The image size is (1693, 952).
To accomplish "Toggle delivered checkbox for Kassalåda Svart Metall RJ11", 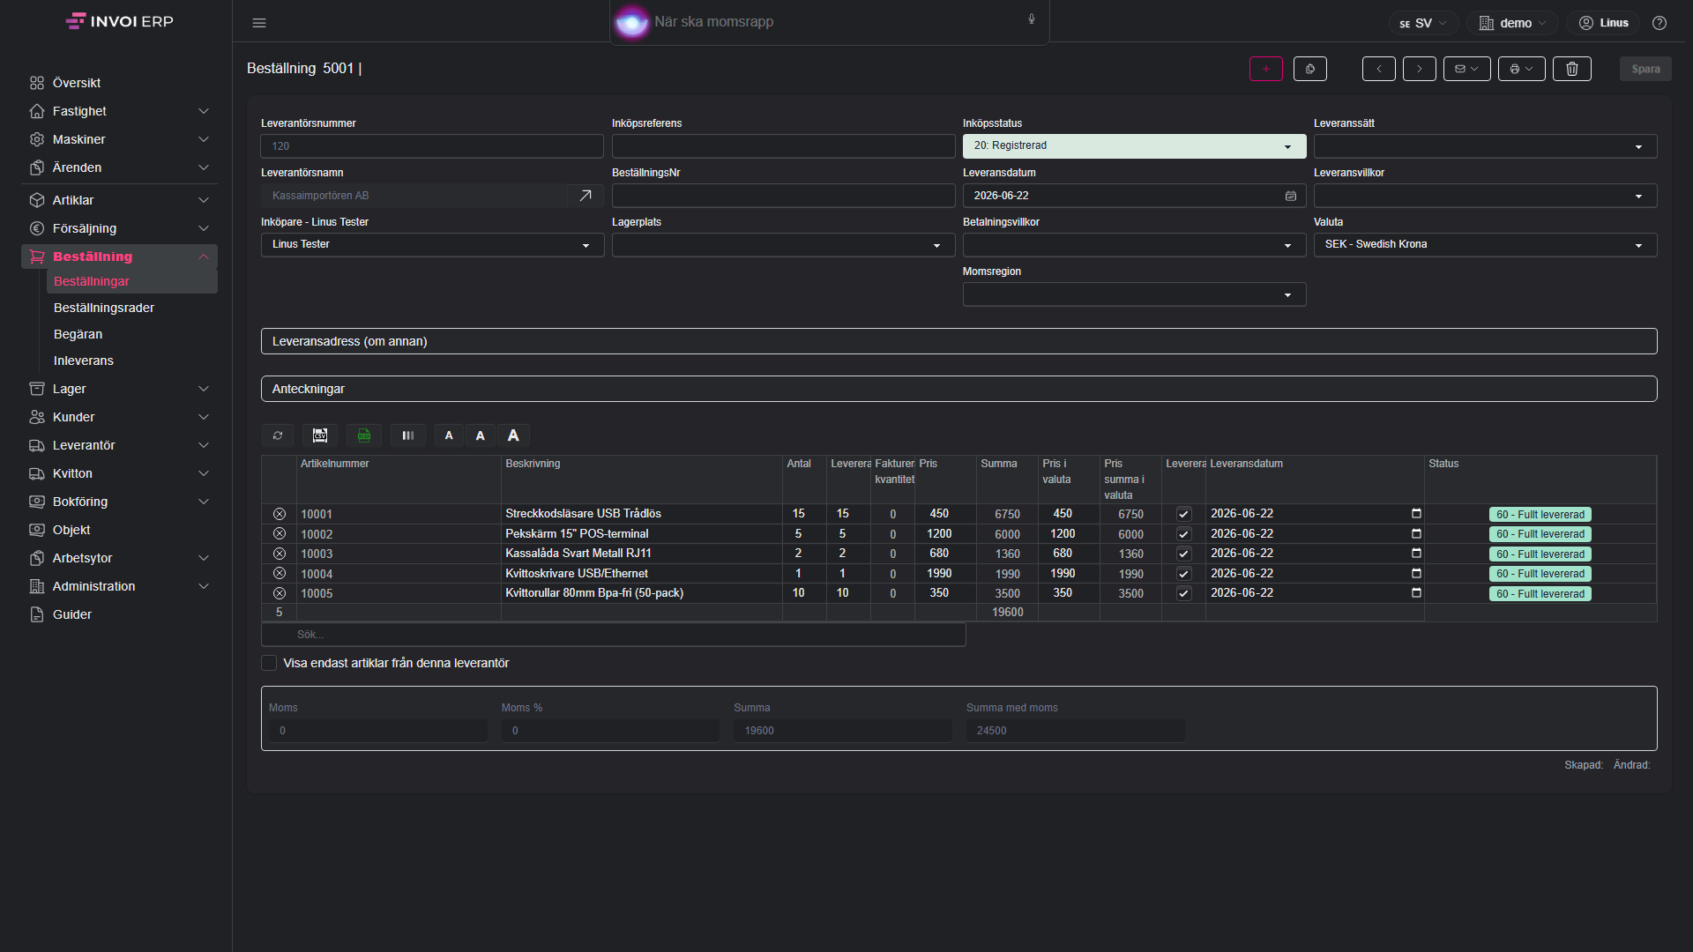I will pyautogui.click(x=1183, y=554).
